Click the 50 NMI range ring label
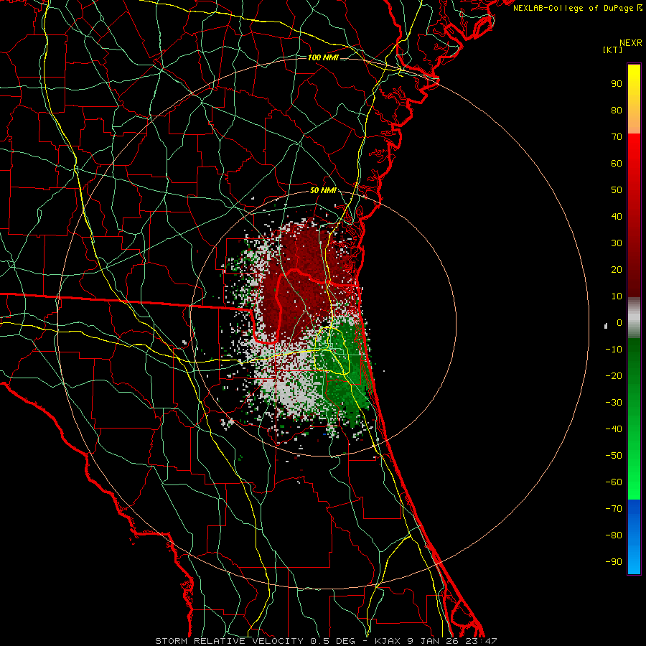 click(x=323, y=191)
